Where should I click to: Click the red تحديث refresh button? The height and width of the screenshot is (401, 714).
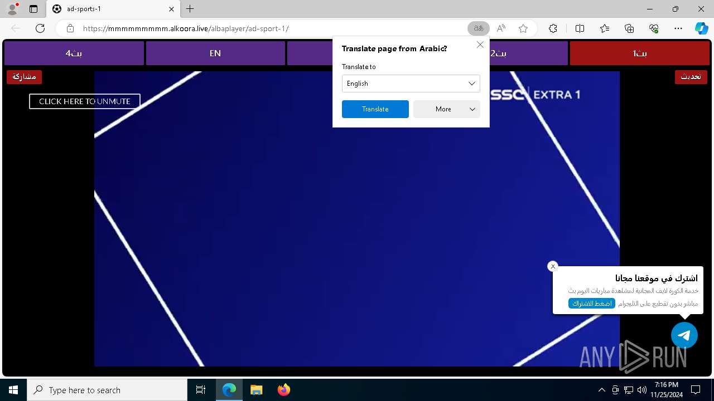pyautogui.click(x=691, y=77)
